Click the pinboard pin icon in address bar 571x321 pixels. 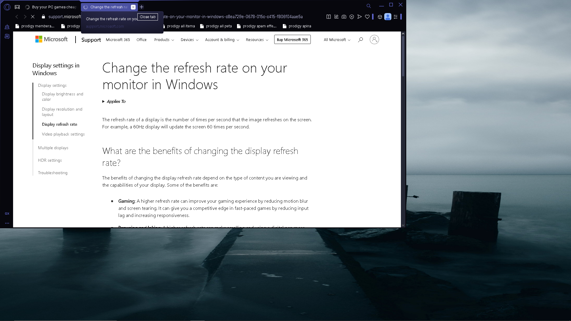point(336,17)
